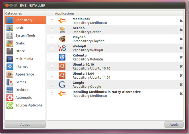Click the Installing Medibuntu in Natty Alternative title
The image size is (189, 134).
106,92
